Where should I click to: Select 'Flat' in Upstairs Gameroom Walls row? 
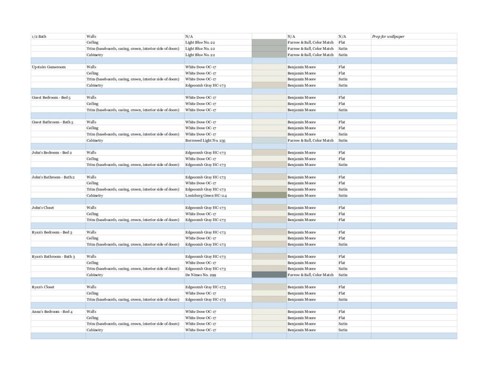342,67
